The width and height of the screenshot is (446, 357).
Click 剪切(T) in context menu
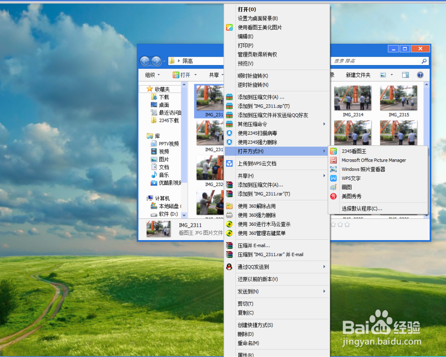pyautogui.click(x=245, y=304)
